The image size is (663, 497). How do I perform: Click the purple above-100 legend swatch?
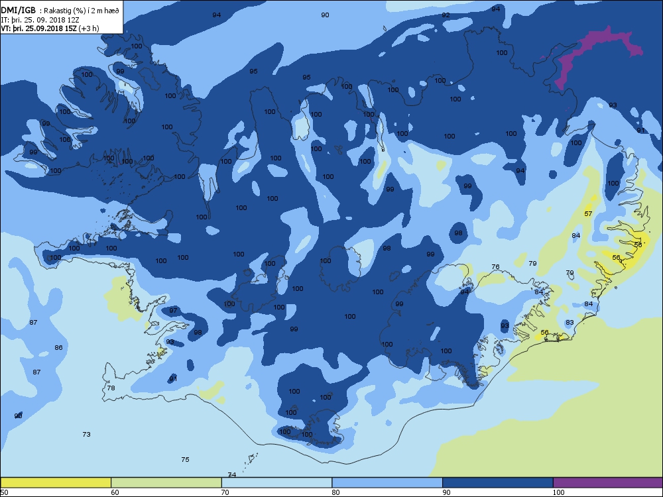607,482
